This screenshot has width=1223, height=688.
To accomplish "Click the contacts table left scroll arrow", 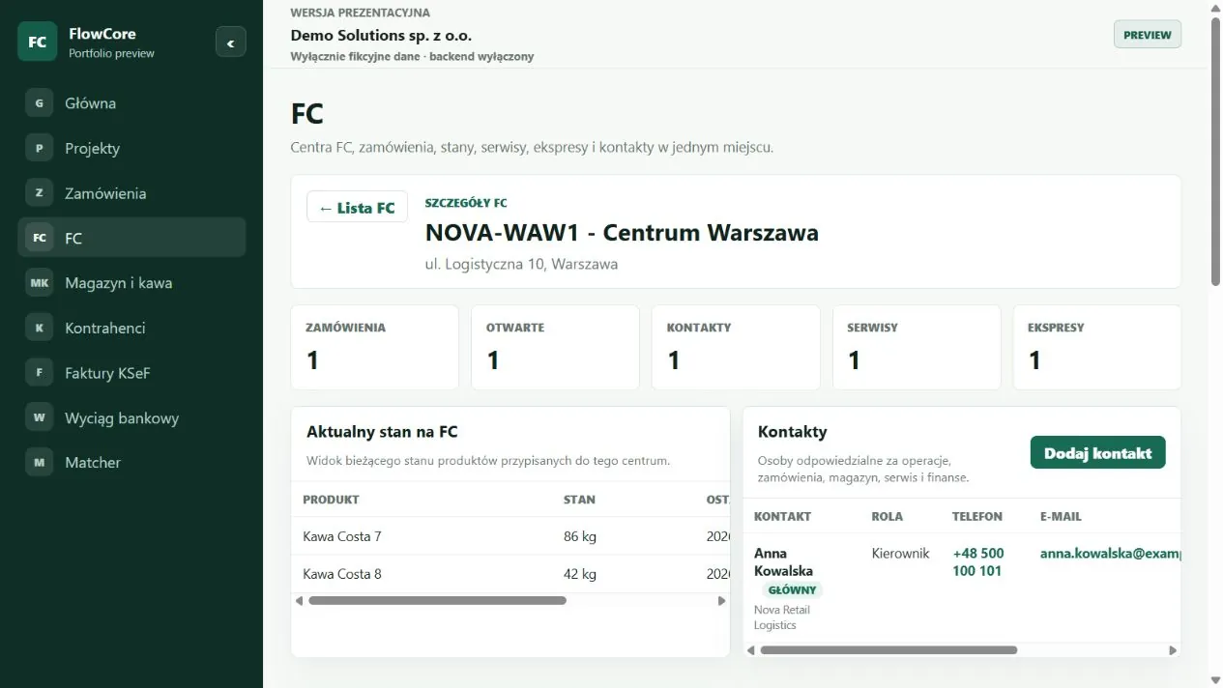I will coord(751,650).
